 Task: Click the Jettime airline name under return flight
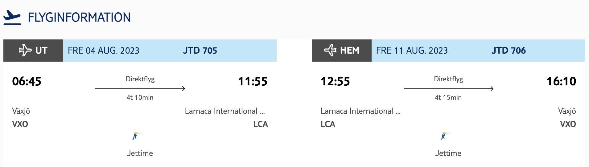448,153
